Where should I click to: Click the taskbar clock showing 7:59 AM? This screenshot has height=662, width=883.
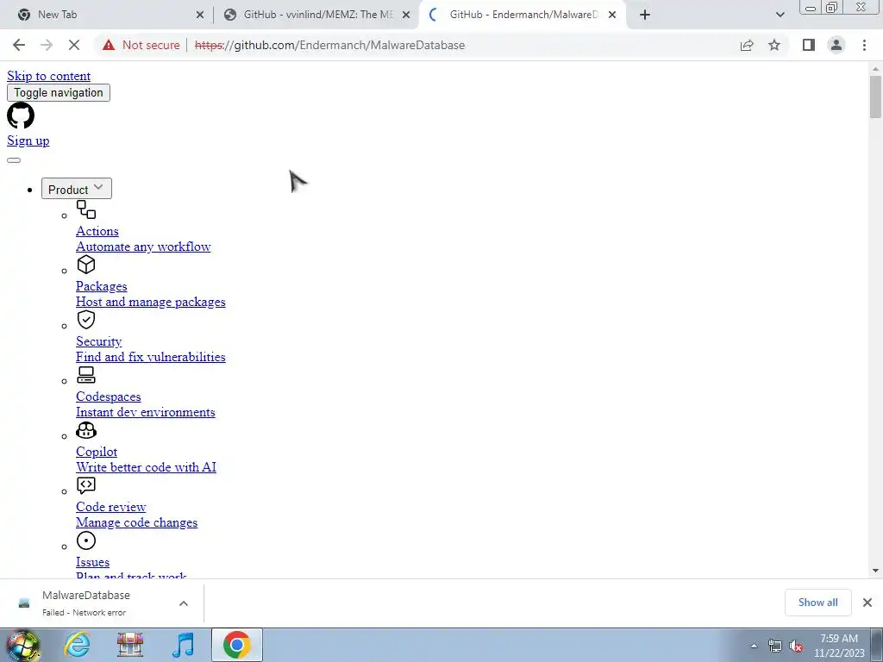(x=839, y=646)
